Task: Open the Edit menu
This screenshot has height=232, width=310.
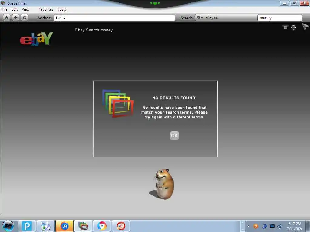Action: point(15,9)
